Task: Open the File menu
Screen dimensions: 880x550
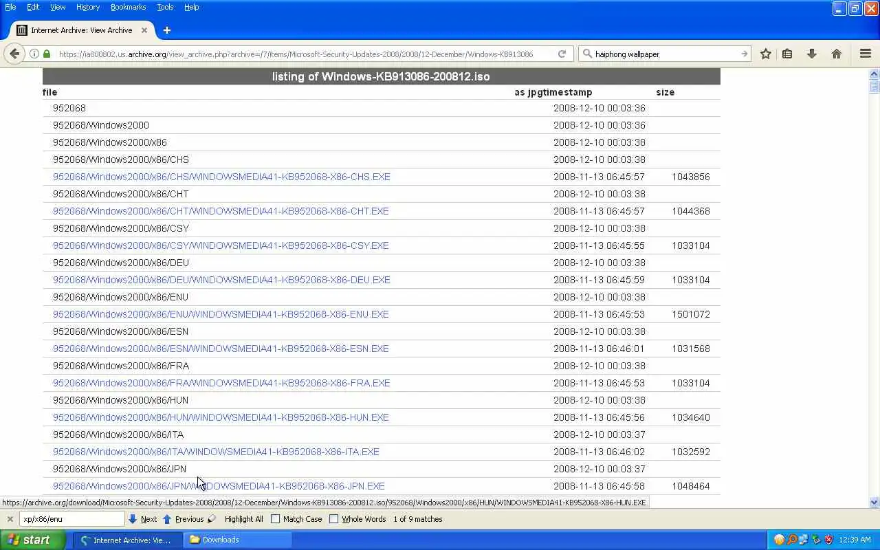Action: (x=10, y=7)
